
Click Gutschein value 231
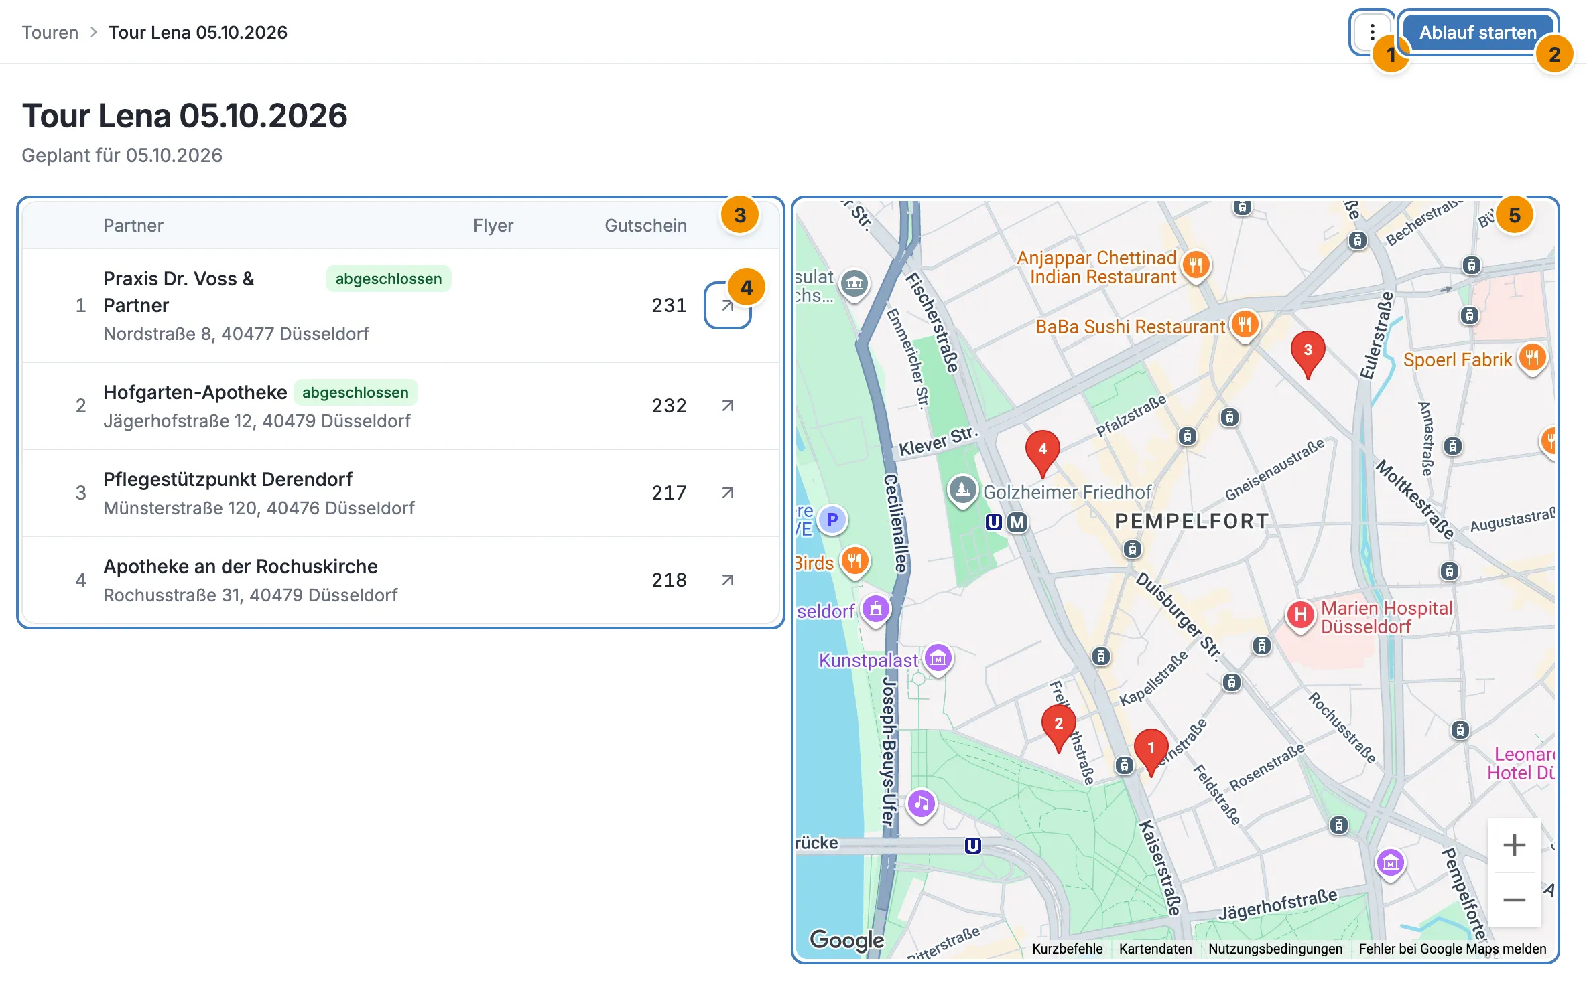pyautogui.click(x=669, y=305)
